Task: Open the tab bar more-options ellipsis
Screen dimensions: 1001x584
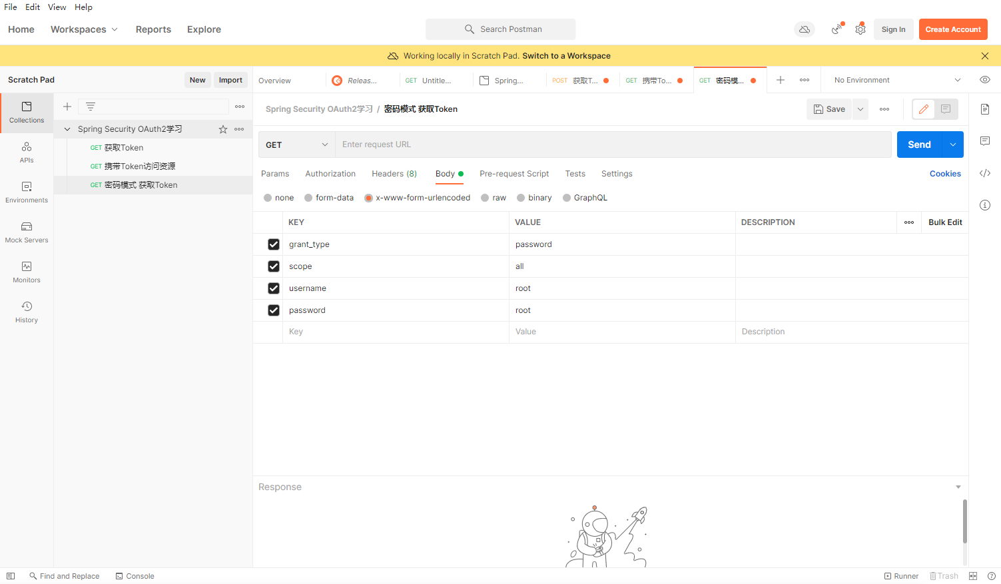Action: tap(805, 80)
